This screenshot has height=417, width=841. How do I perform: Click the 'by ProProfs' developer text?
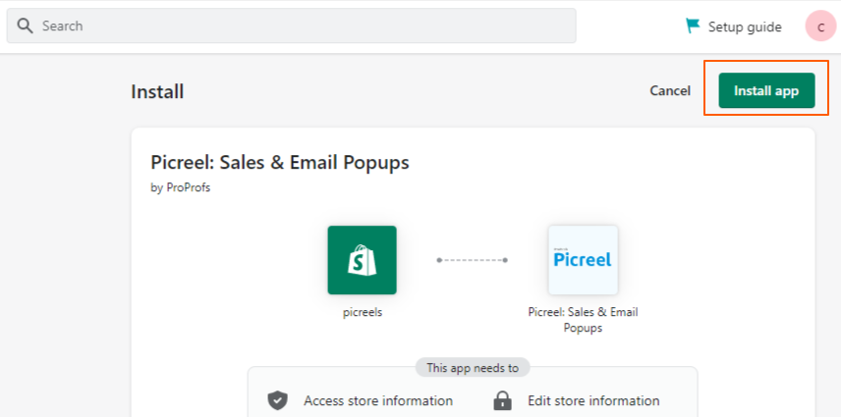(x=180, y=187)
